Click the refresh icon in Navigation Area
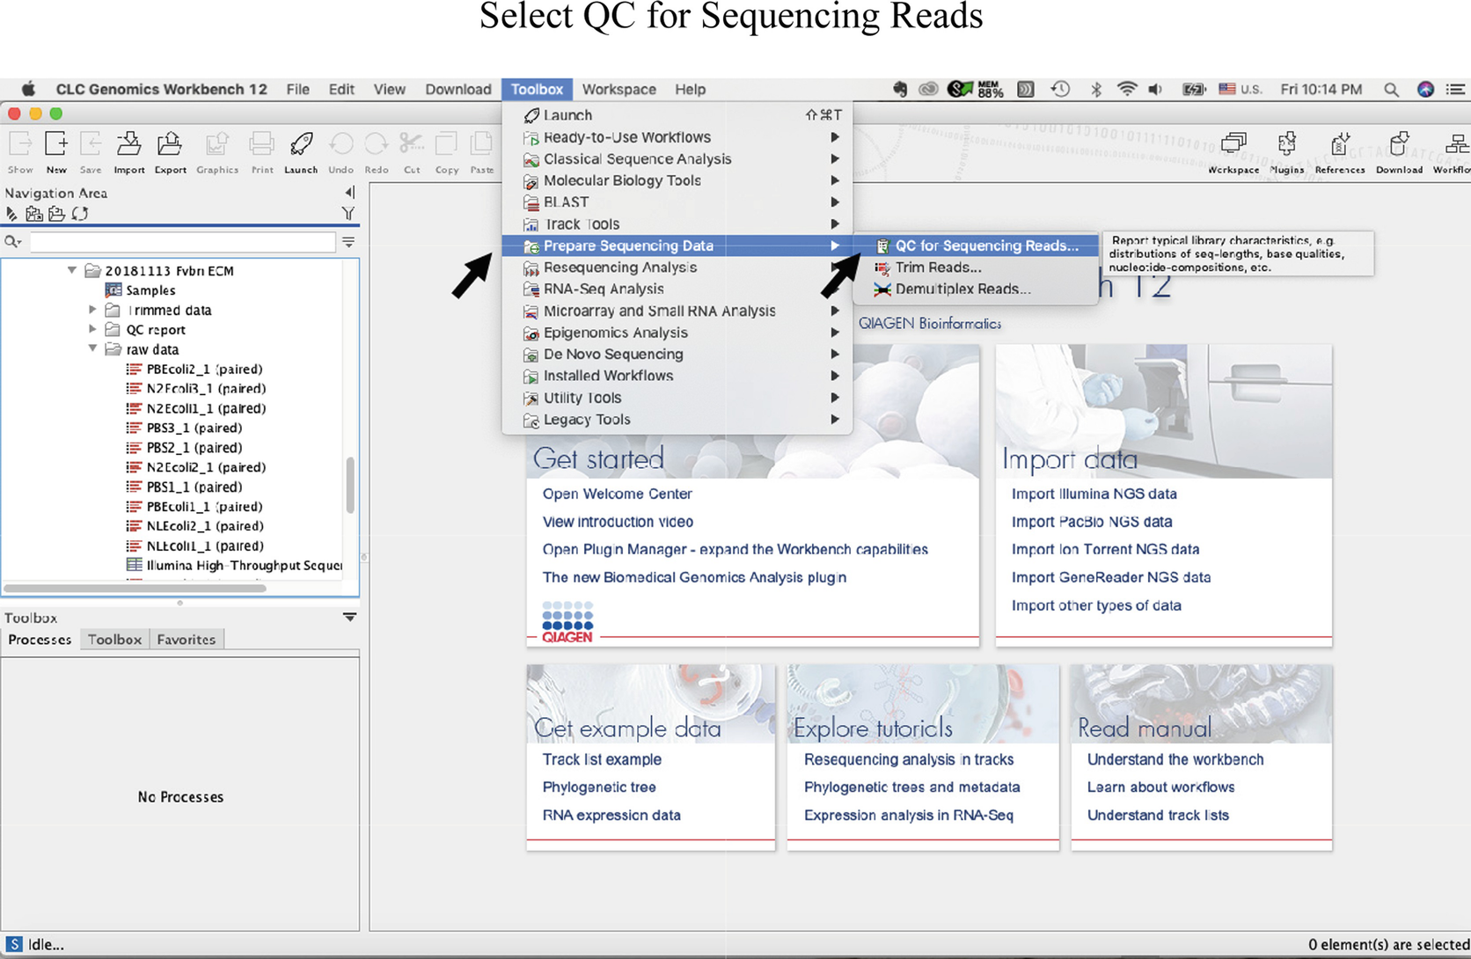This screenshot has height=959, width=1471. click(80, 214)
